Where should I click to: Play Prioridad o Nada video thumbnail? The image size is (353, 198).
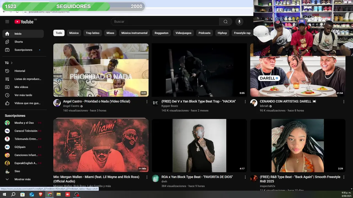tap(101, 70)
